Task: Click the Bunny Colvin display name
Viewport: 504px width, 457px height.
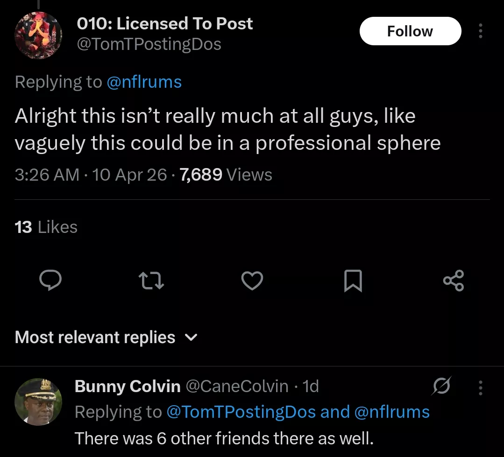Action: point(127,387)
